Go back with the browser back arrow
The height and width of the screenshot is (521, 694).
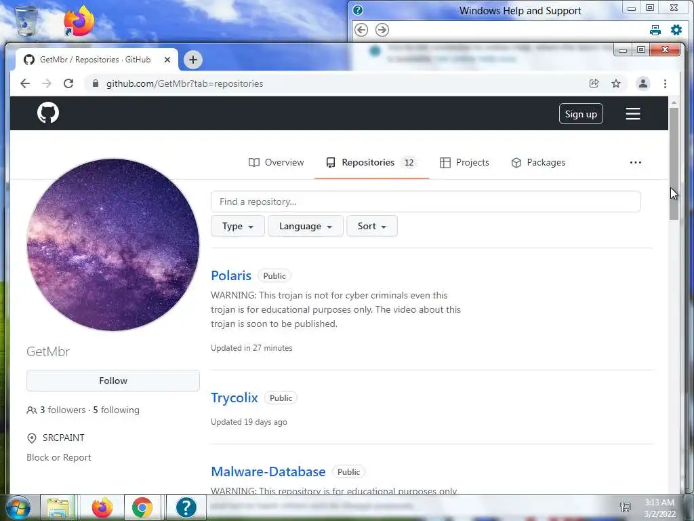(25, 83)
